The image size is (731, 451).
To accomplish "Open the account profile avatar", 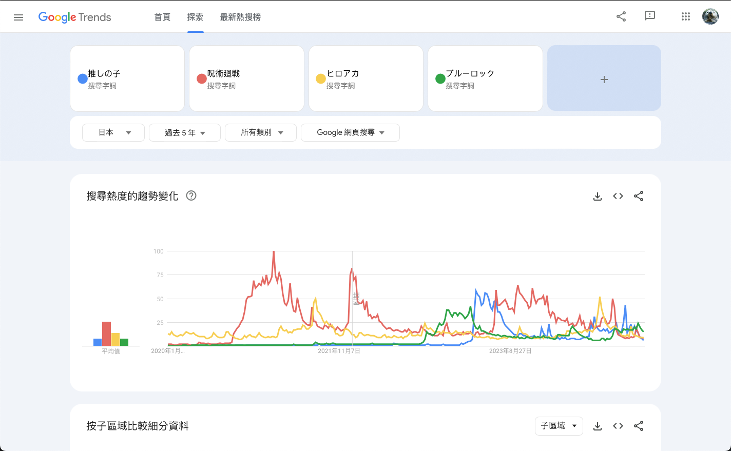I will point(710,16).
